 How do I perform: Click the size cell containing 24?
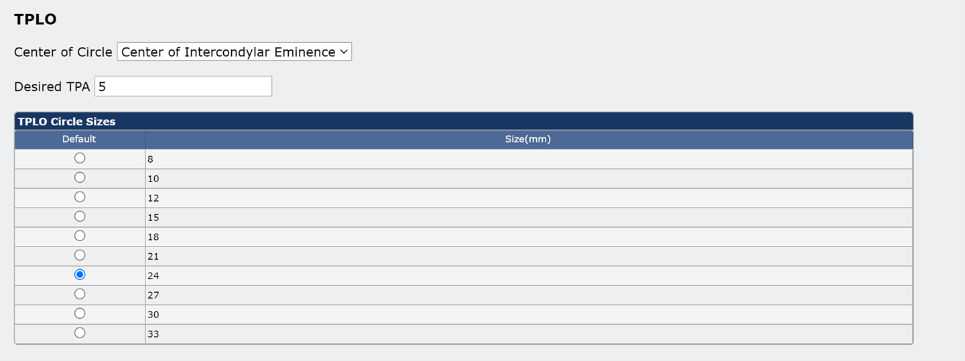pyautogui.click(x=528, y=276)
